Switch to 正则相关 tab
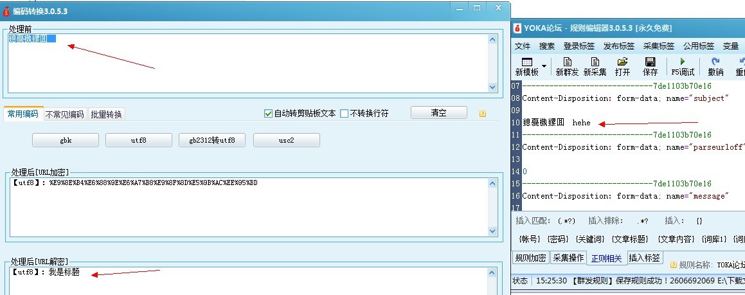 (x=606, y=258)
